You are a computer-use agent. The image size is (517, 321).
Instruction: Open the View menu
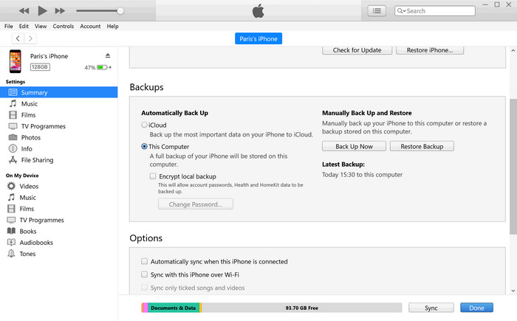(41, 26)
